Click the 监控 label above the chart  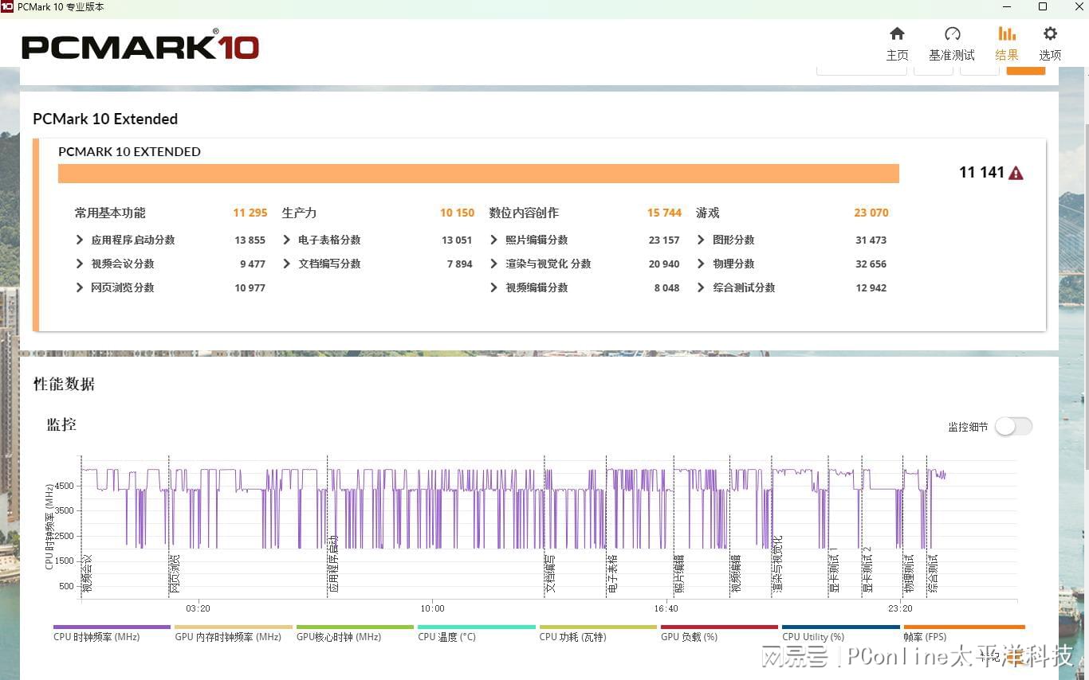click(61, 424)
